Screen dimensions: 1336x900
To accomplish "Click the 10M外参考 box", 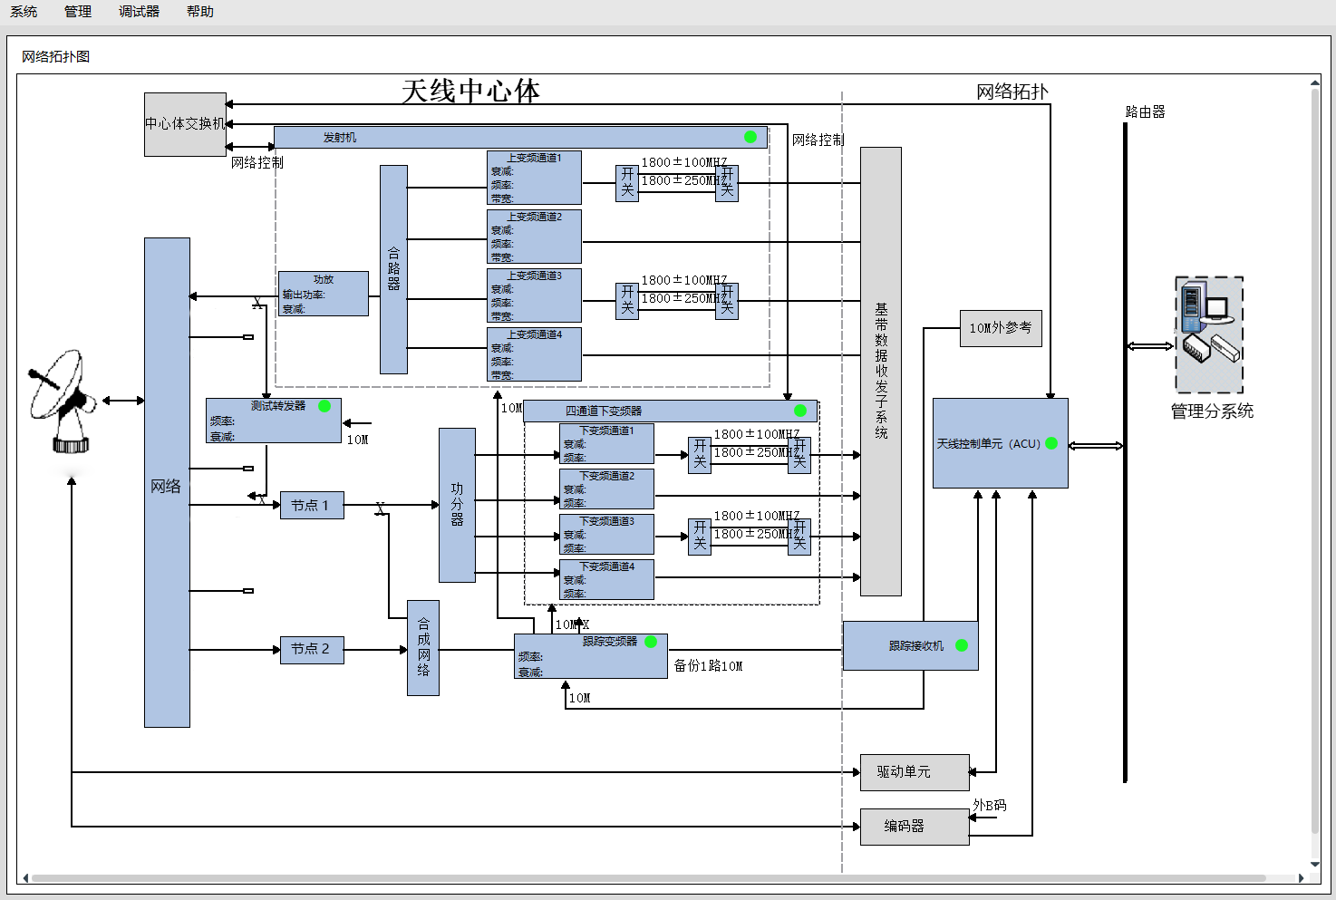I will pyautogui.click(x=1001, y=328).
